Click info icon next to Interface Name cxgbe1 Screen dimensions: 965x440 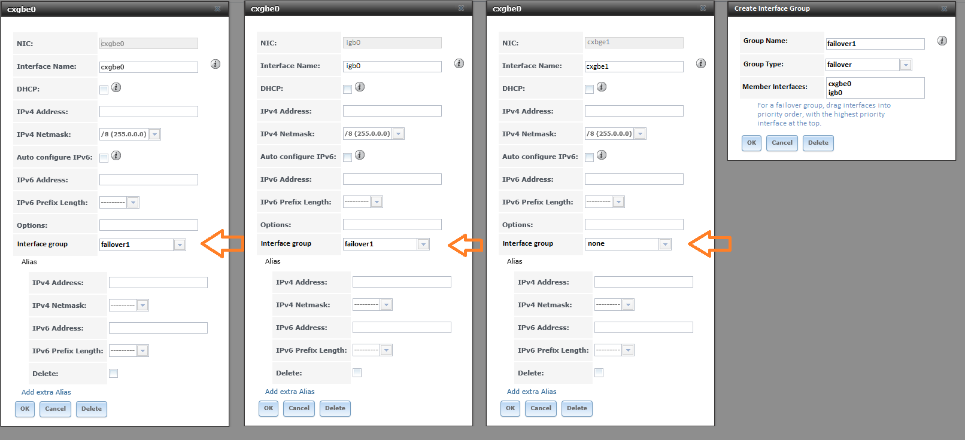click(x=701, y=63)
